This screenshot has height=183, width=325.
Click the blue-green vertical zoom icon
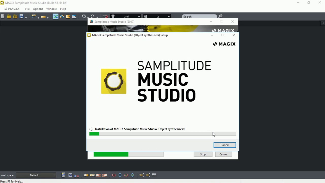(132, 175)
